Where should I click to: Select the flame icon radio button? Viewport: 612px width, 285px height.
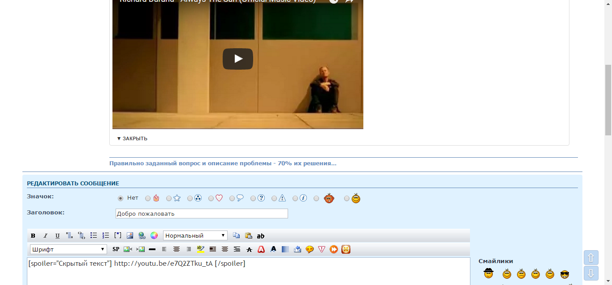click(148, 198)
